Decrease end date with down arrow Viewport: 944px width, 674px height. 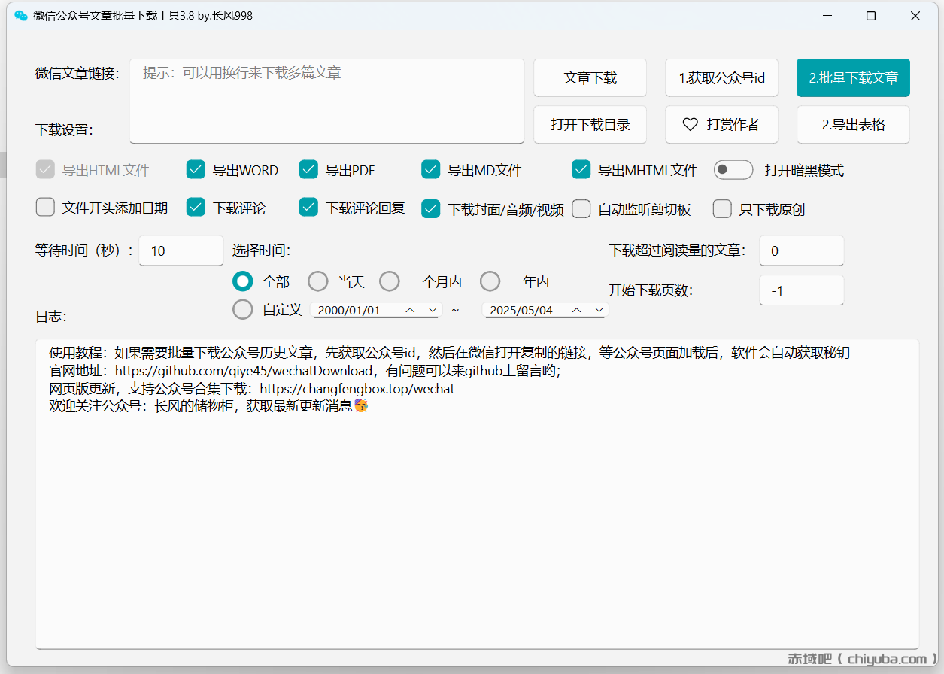(x=599, y=310)
